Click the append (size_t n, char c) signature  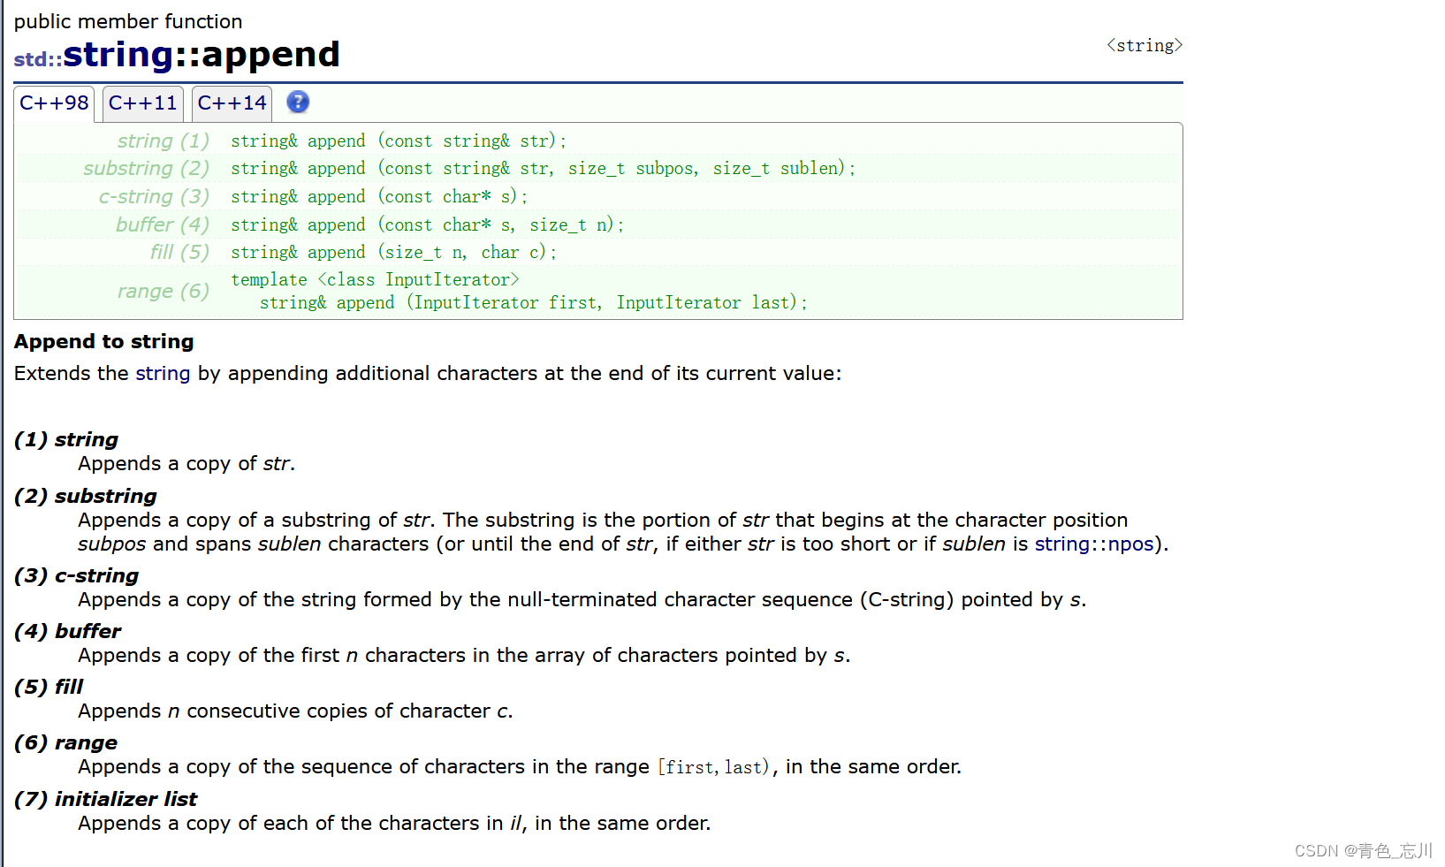click(394, 252)
